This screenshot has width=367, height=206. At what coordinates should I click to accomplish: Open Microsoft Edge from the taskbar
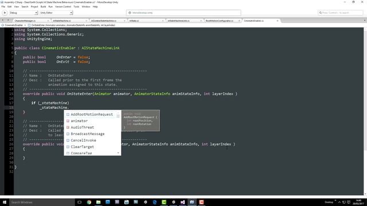154,202
